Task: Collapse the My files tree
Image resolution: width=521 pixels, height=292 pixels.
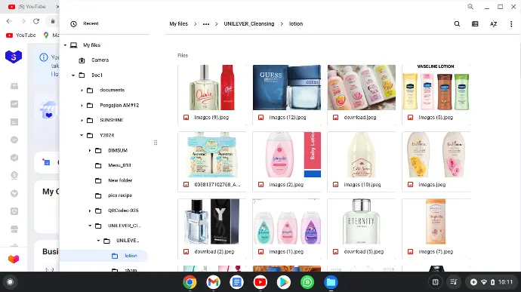Action: tap(66, 45)
